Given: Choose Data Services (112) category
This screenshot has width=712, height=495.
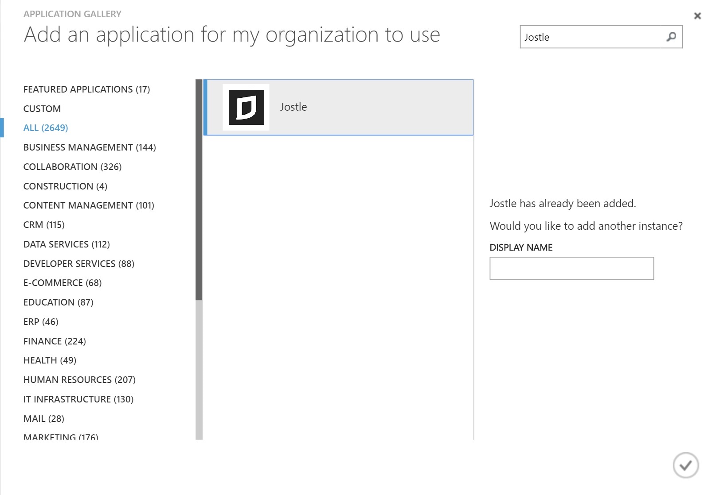Looking at the screenshot, I should click(67, 244).
